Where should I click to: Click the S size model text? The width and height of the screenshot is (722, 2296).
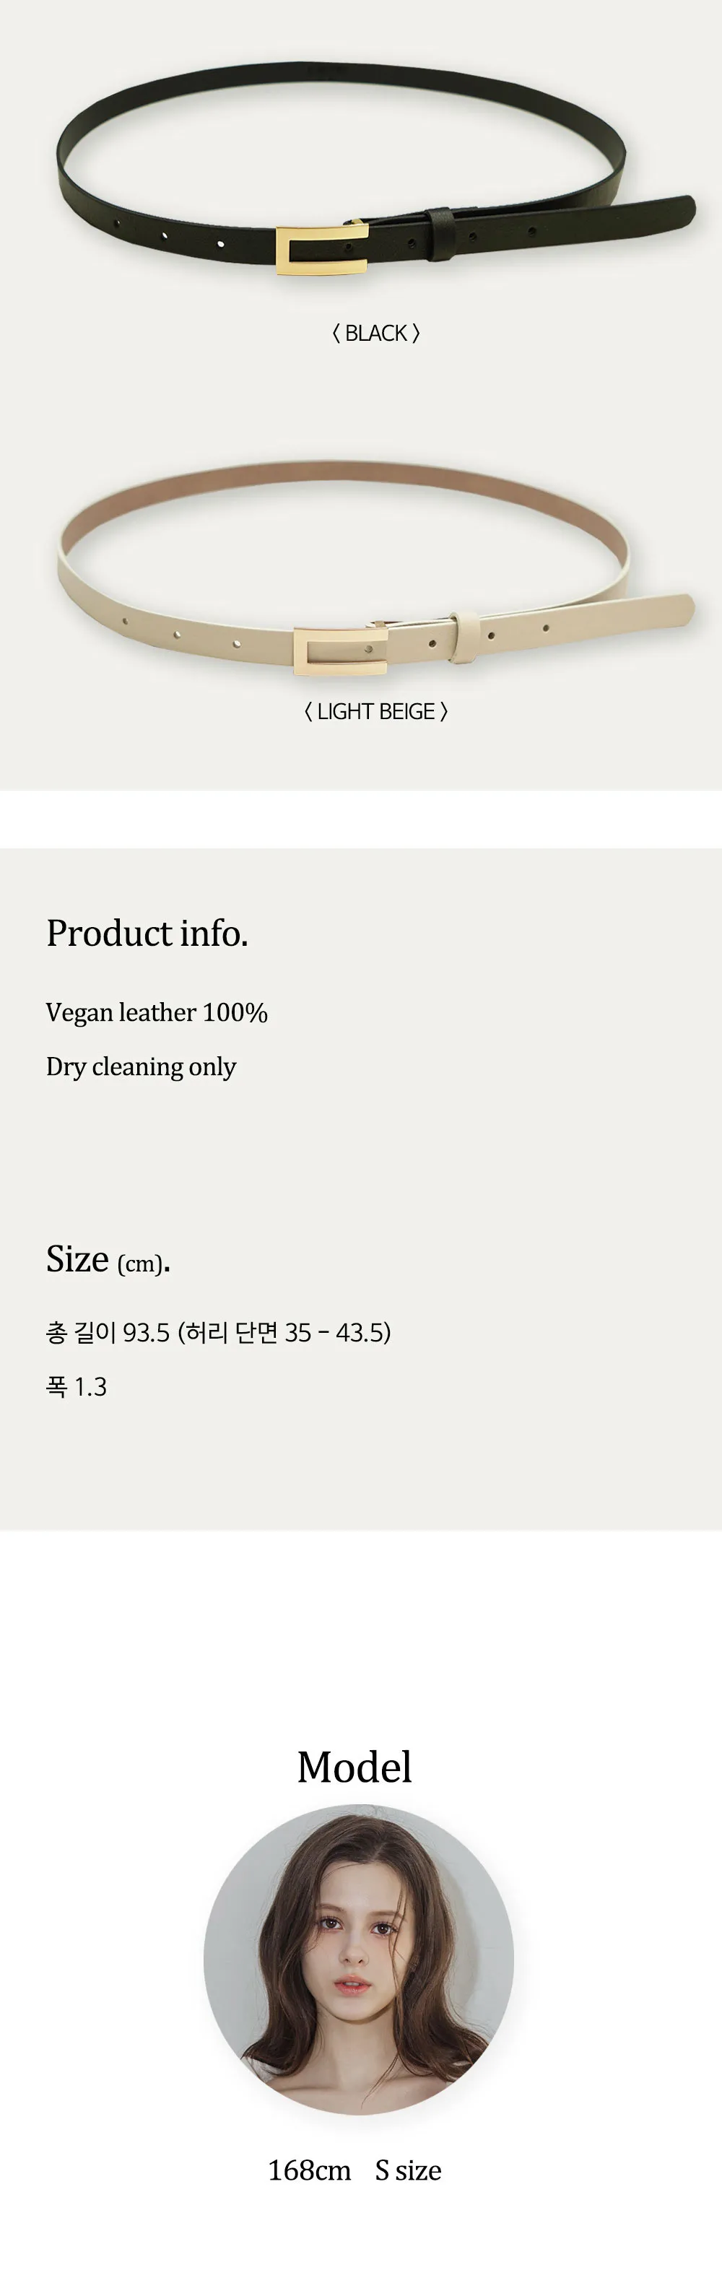[408, 2170]
